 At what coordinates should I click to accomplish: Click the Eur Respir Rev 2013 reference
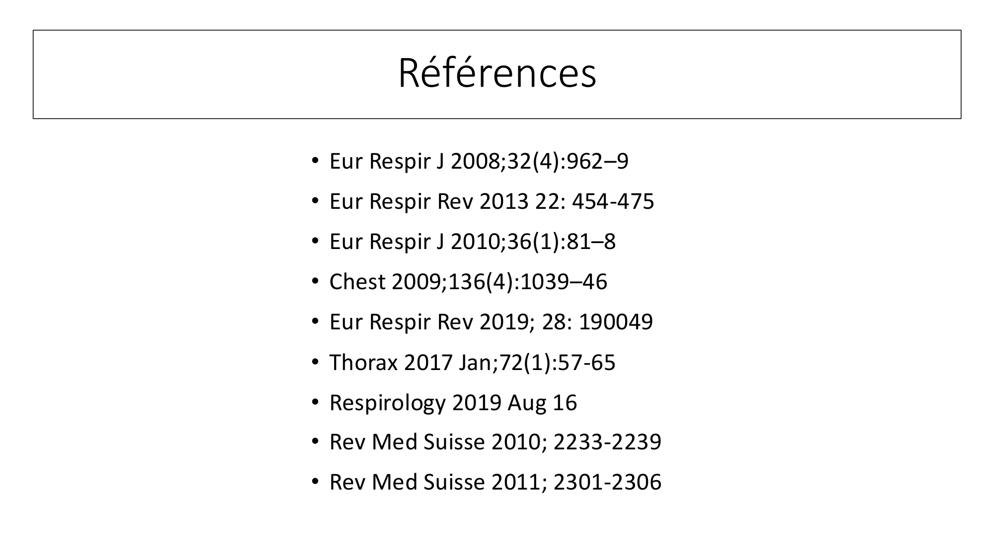492,201
